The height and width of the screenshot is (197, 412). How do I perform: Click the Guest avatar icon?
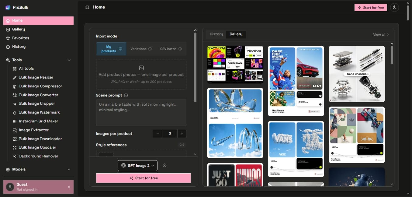click(x=10, y=187)
